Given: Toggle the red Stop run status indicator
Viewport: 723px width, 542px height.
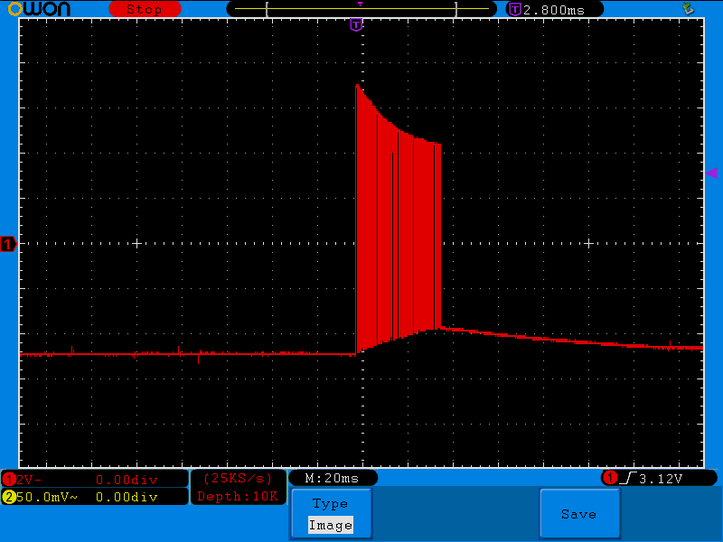Looking at the screenshot, I should tap(144, 9).
